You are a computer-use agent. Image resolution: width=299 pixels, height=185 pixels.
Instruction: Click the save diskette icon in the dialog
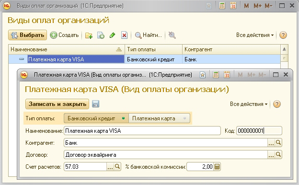[95, 104]
